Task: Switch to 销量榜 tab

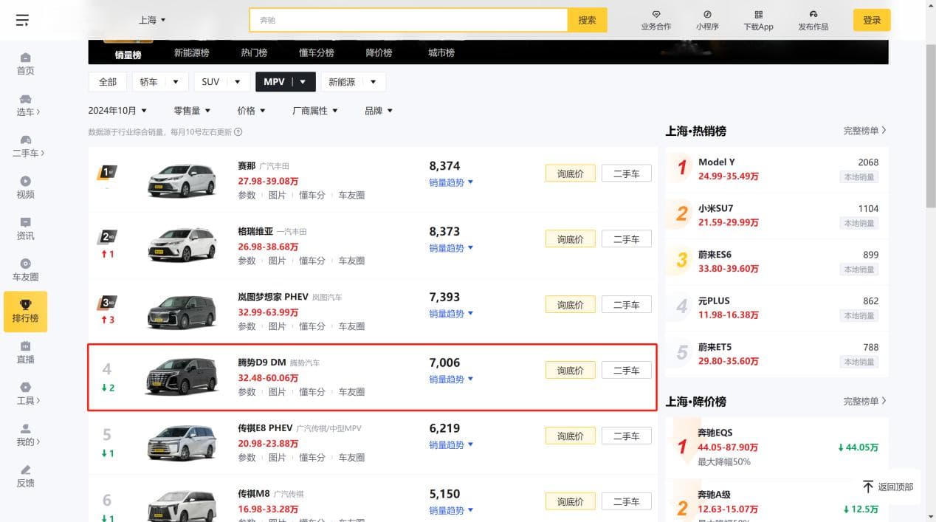Action: (128, 55)
